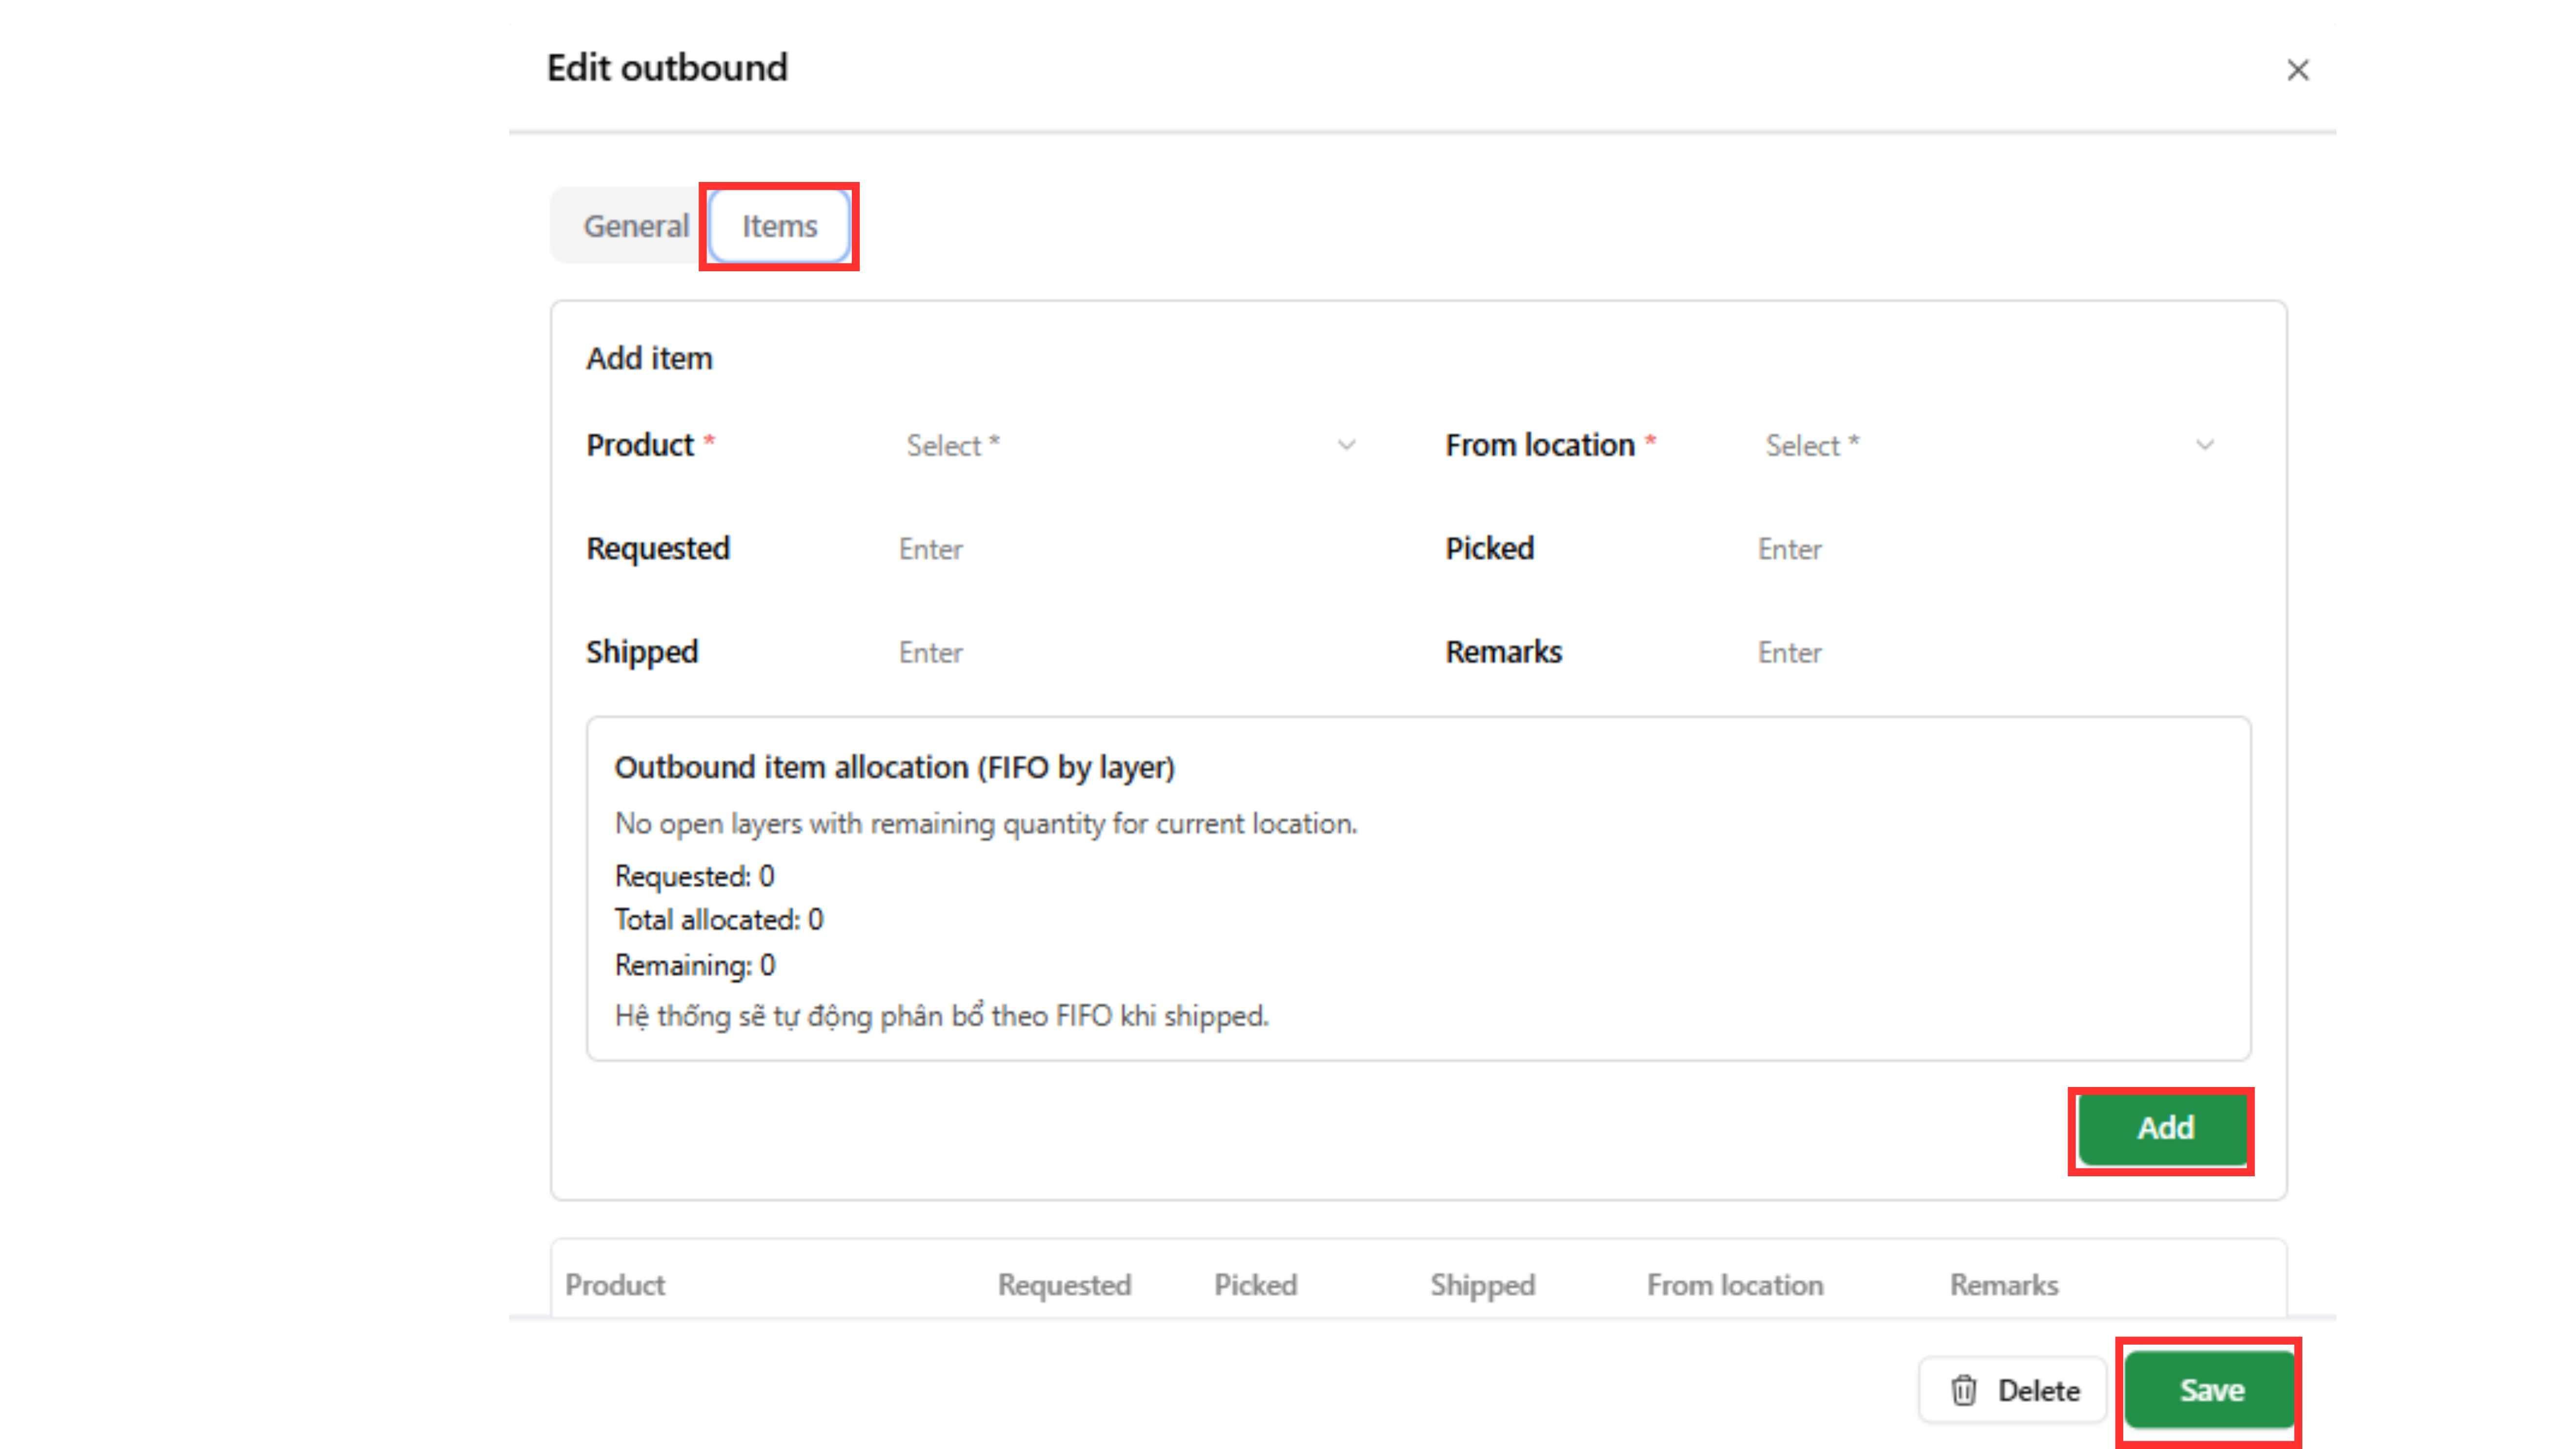Image resolution: width=2576 pixels, height=1449 pixels.
Task: Click the From location chevron arrow
Action: pos(2204,445)
